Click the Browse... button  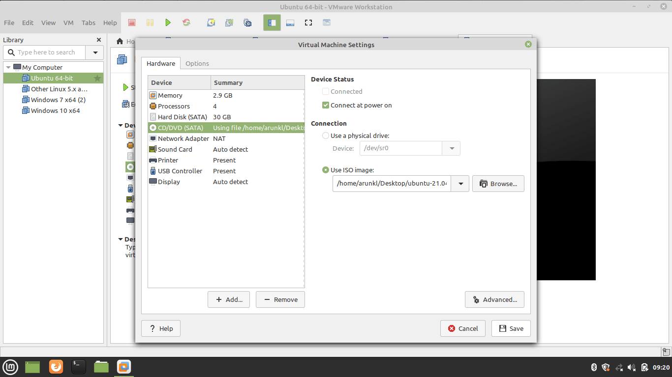tap(498, 184)
